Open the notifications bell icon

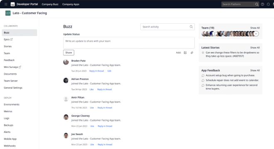[268, 5]
